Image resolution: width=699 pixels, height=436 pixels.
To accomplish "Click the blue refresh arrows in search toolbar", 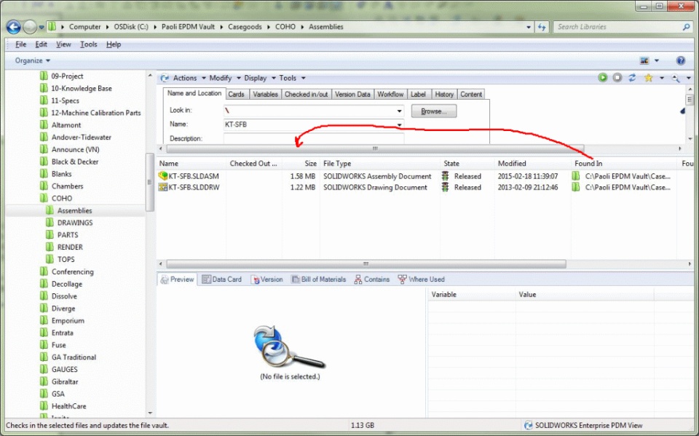I will pos(632,78).
